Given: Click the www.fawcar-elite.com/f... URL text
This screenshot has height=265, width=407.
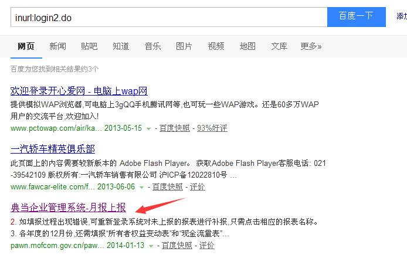Looking at the screenshot, I should click(x=52, y=187).
